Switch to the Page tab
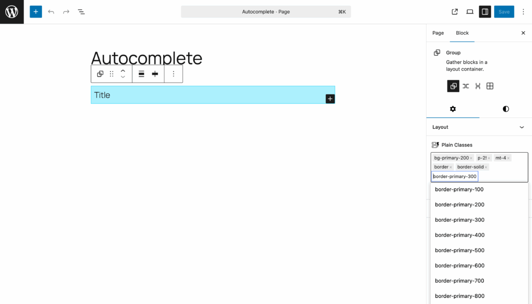The height and width of the screenshot is (304, 532). point(438,33)
